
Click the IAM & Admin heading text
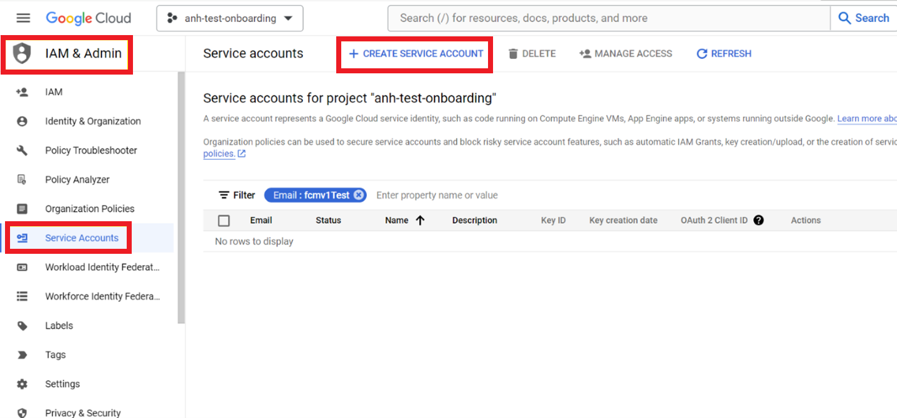(x=83, y=53)
